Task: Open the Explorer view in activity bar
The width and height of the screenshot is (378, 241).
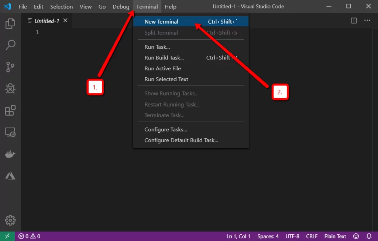Action: coord(10,23)
